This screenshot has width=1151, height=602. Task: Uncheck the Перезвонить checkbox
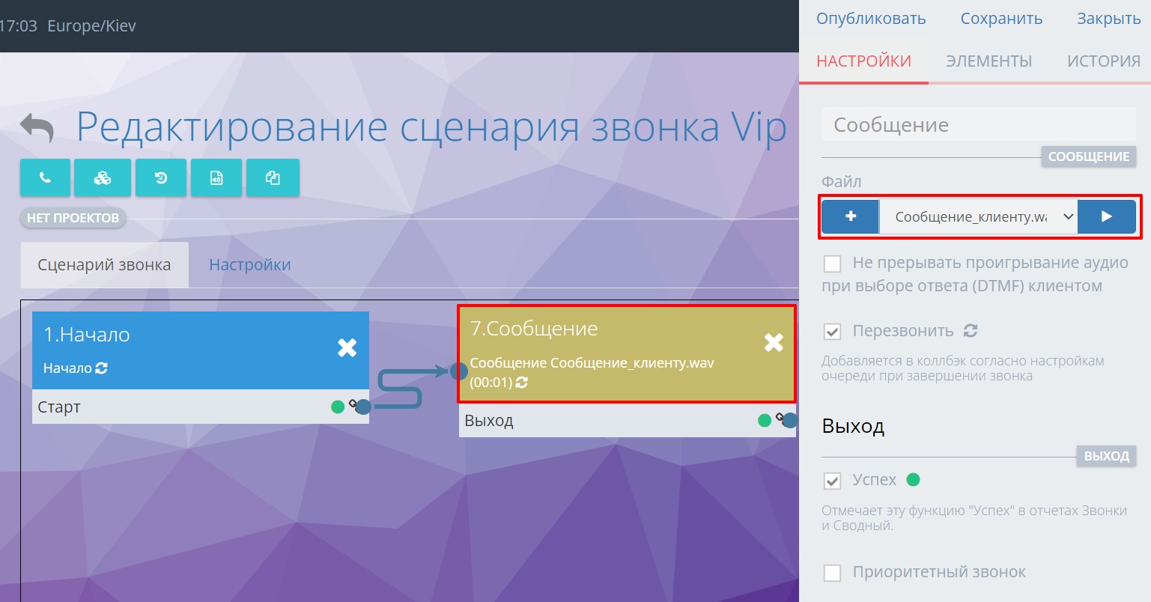[832, 331]
